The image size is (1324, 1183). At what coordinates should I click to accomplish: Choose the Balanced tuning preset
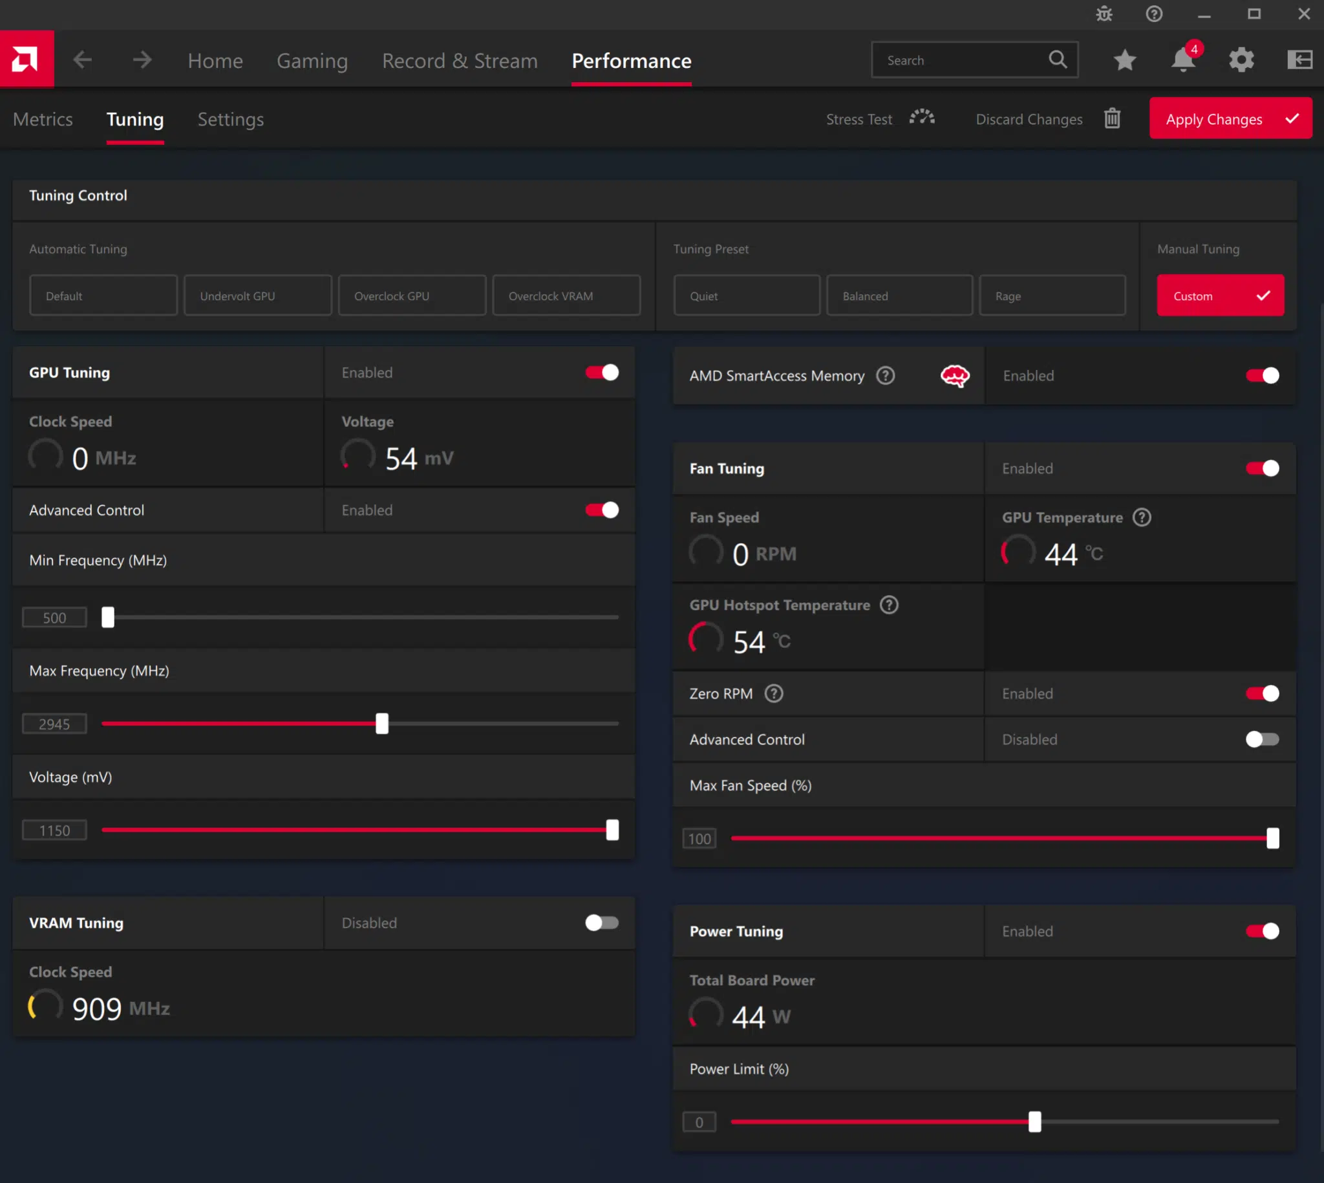point(899,296)
